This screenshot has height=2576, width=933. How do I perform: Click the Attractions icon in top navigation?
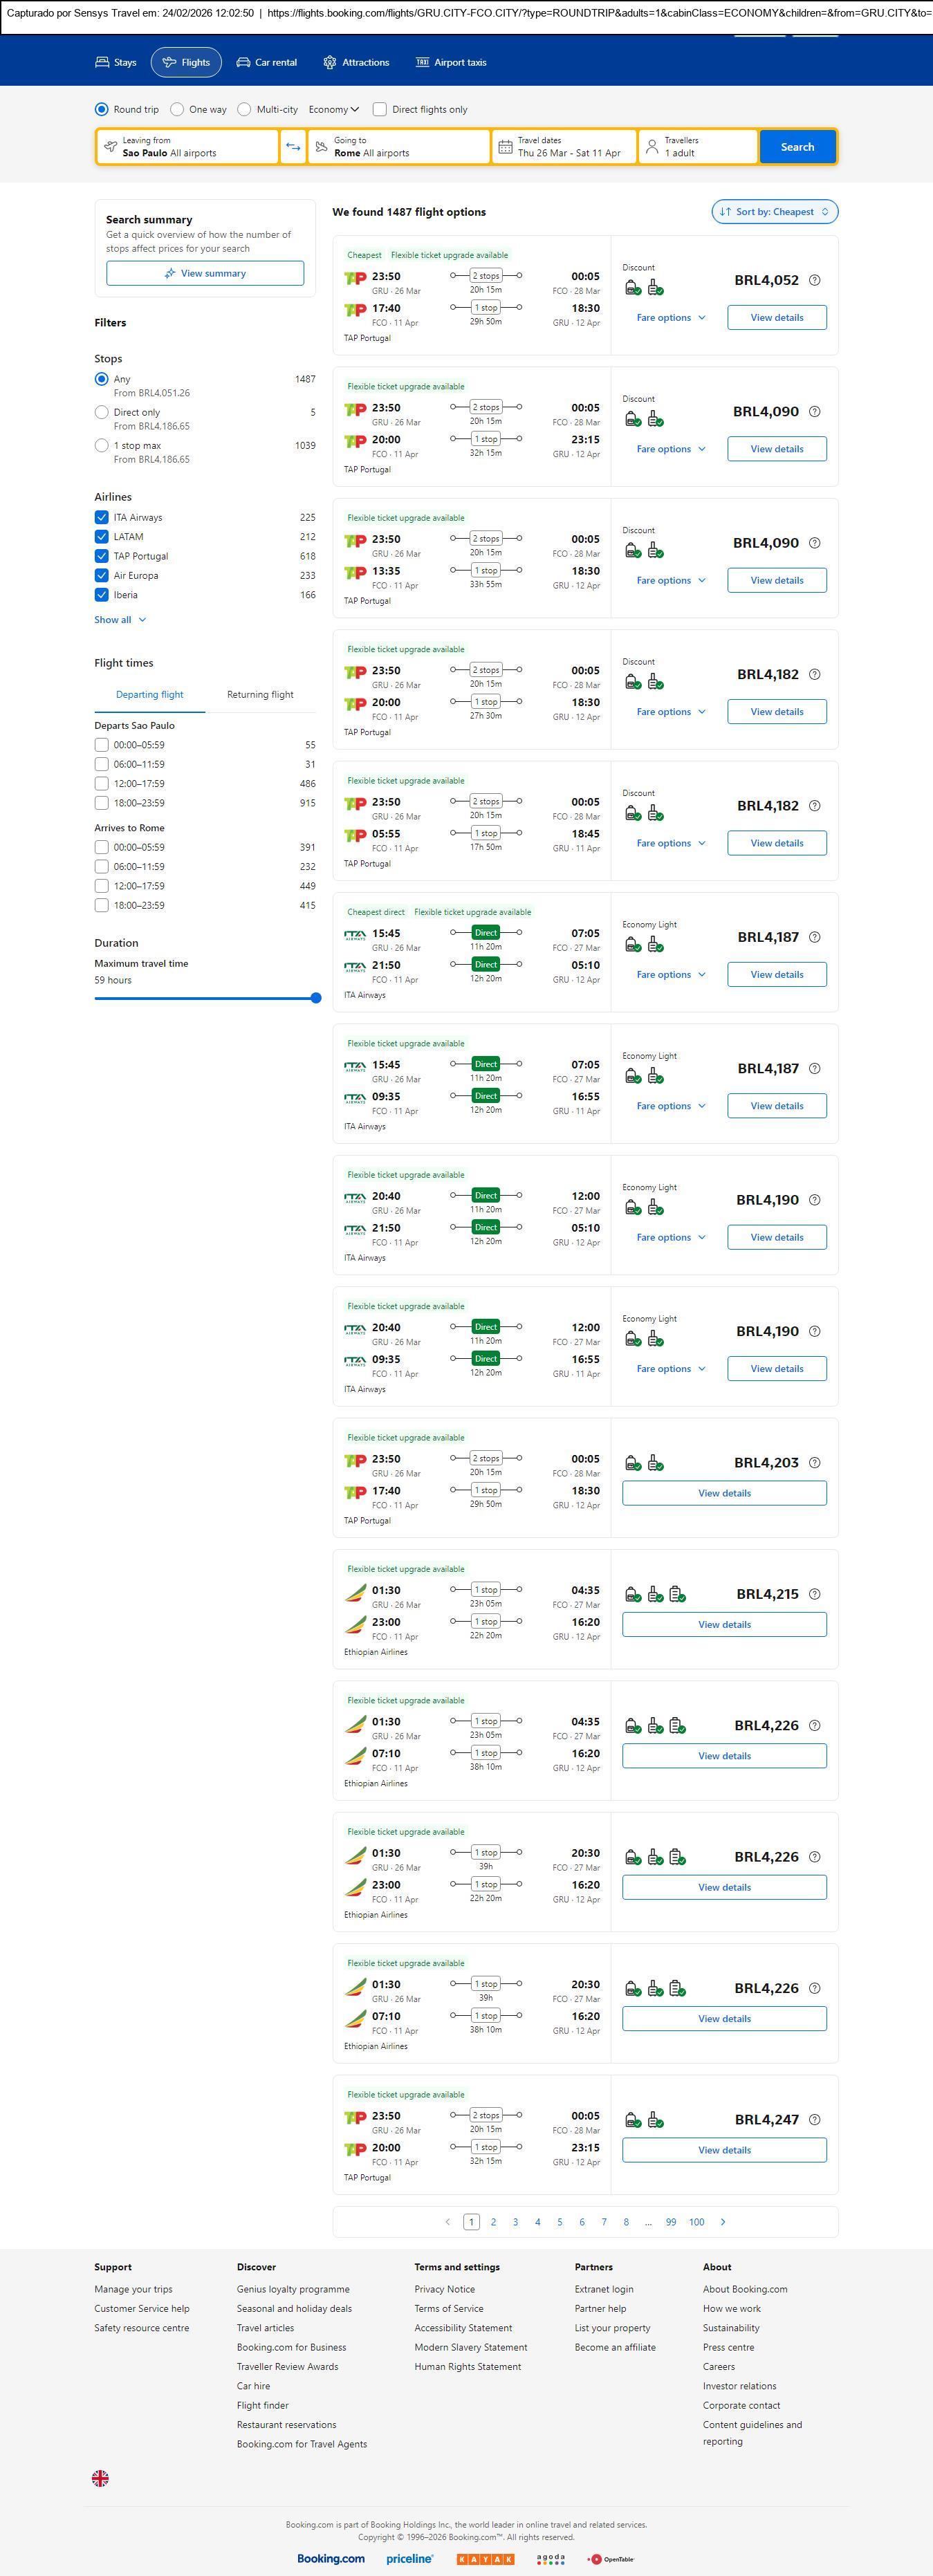click(x=330, y=63)
